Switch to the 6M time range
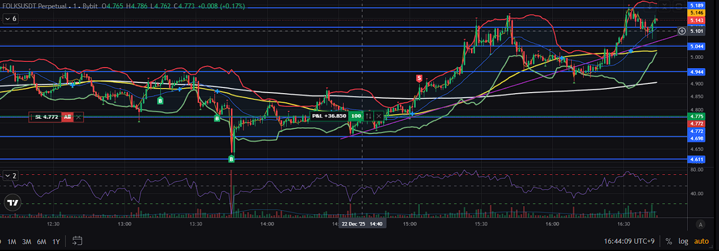Screen dimensions: 719x251 (x=42, y=241)
